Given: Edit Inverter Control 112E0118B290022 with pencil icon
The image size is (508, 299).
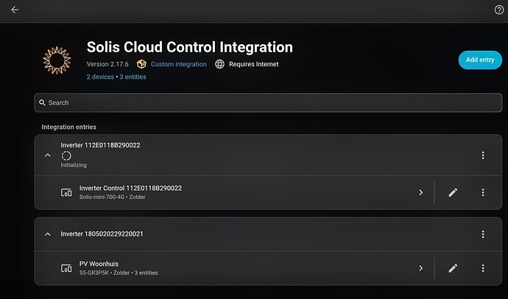Looking at the screenshot, I should (453, 192).
